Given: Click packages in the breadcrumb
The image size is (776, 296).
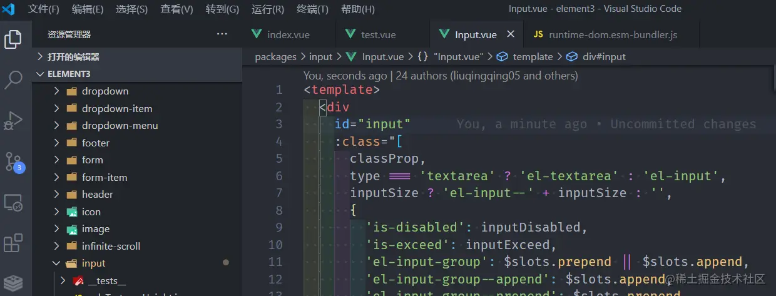Looking at the screenshot, I should [275, 56].
